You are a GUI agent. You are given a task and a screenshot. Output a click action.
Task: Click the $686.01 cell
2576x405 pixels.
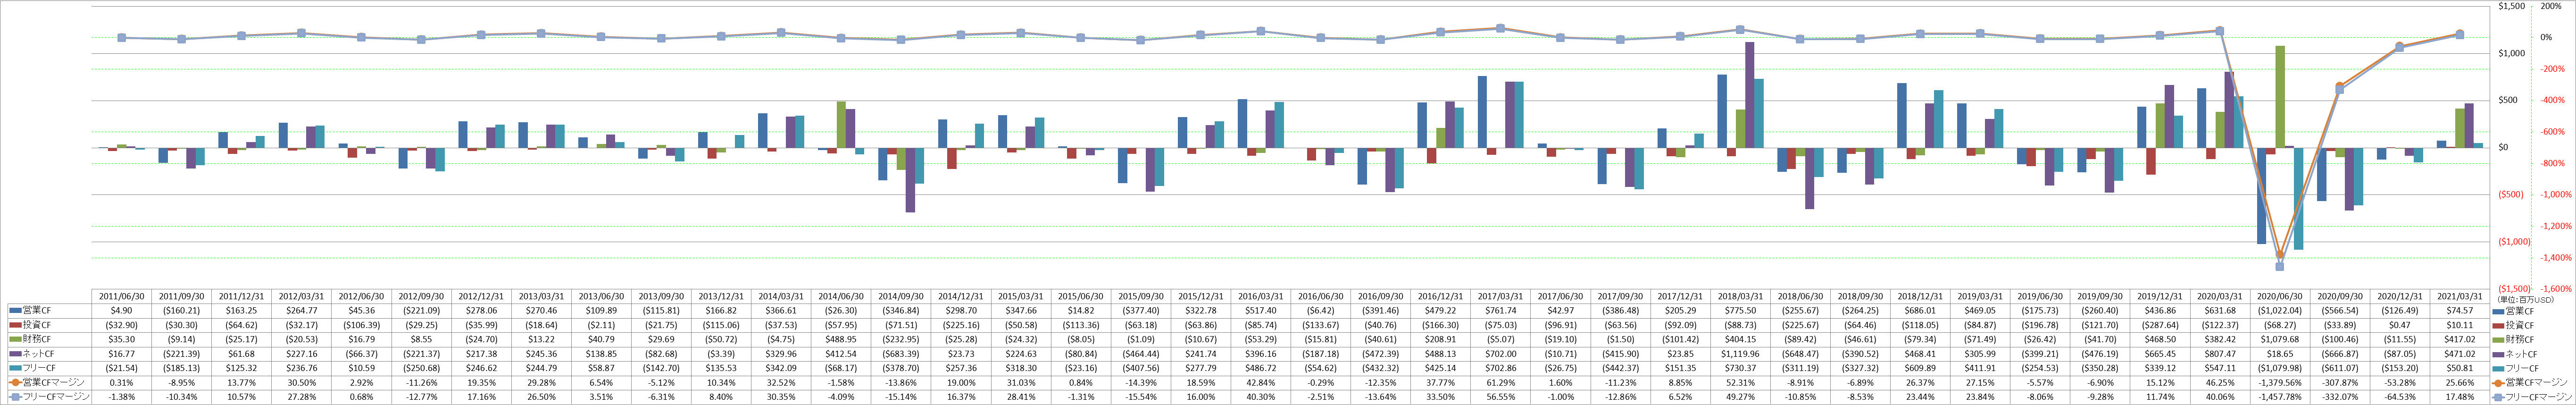(x=1920, y=310)
